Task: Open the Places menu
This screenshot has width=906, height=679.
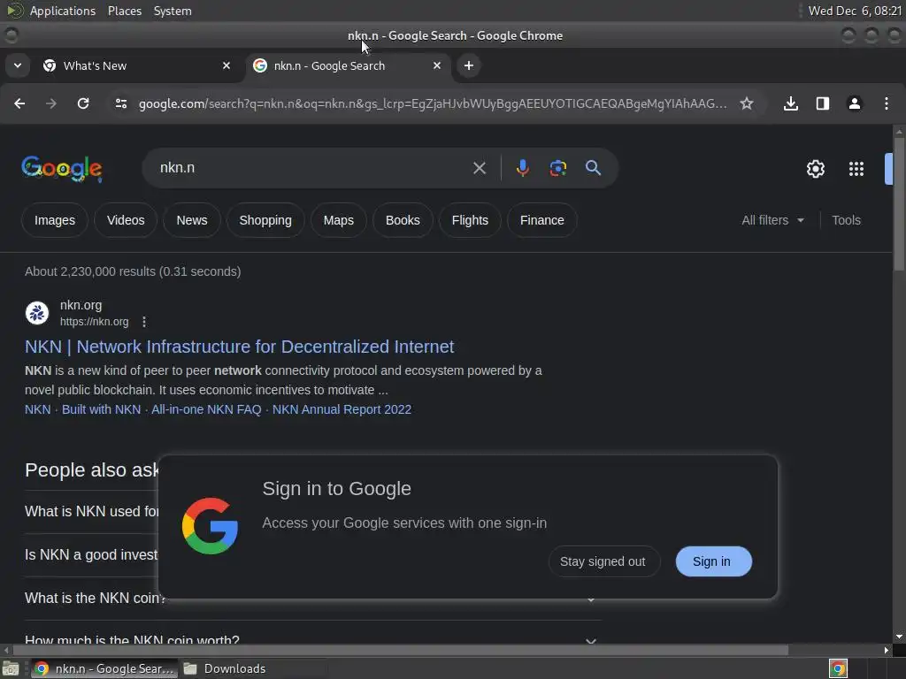Action: pyautogui.click(x=124, y=11)
